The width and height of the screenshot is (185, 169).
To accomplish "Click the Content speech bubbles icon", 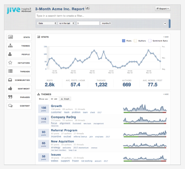I will click(10, 106).
